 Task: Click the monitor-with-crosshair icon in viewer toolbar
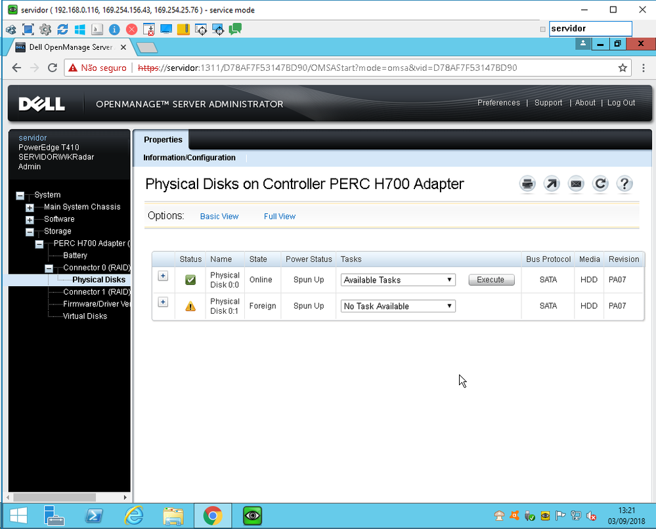(218, 30)
